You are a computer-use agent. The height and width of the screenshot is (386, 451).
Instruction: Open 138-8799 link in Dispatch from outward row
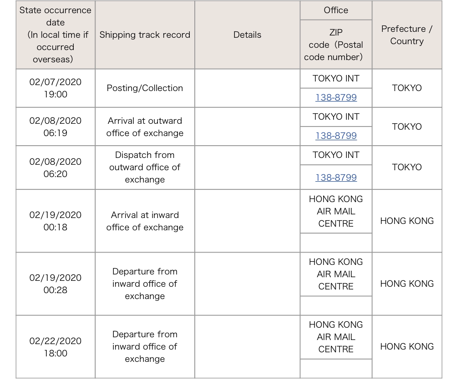click(x=336, y=178)
